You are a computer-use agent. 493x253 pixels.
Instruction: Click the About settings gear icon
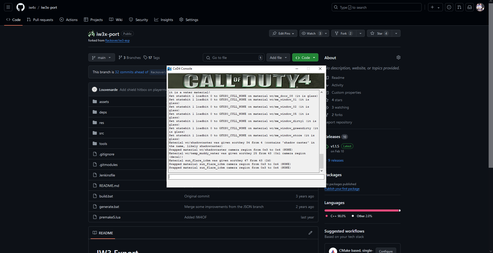398,58
